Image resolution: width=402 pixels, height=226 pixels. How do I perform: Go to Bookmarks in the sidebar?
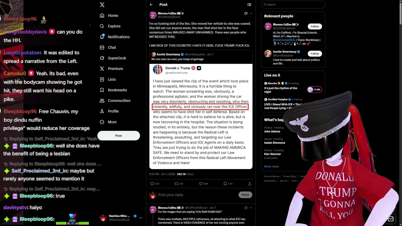click(x=113, y=90)
